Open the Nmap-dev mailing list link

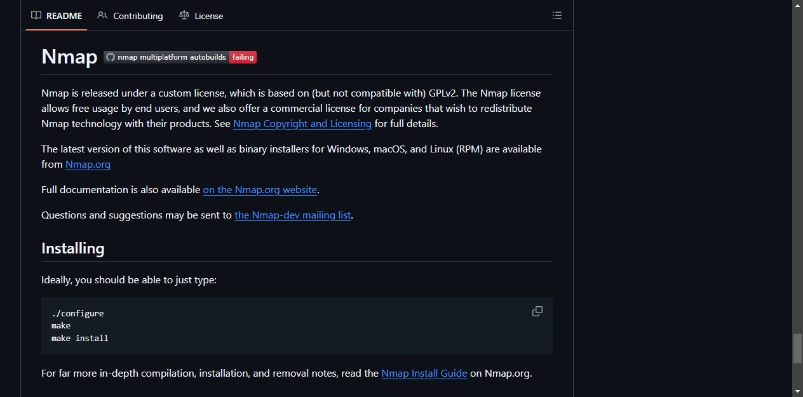click(x=293, y=215)
